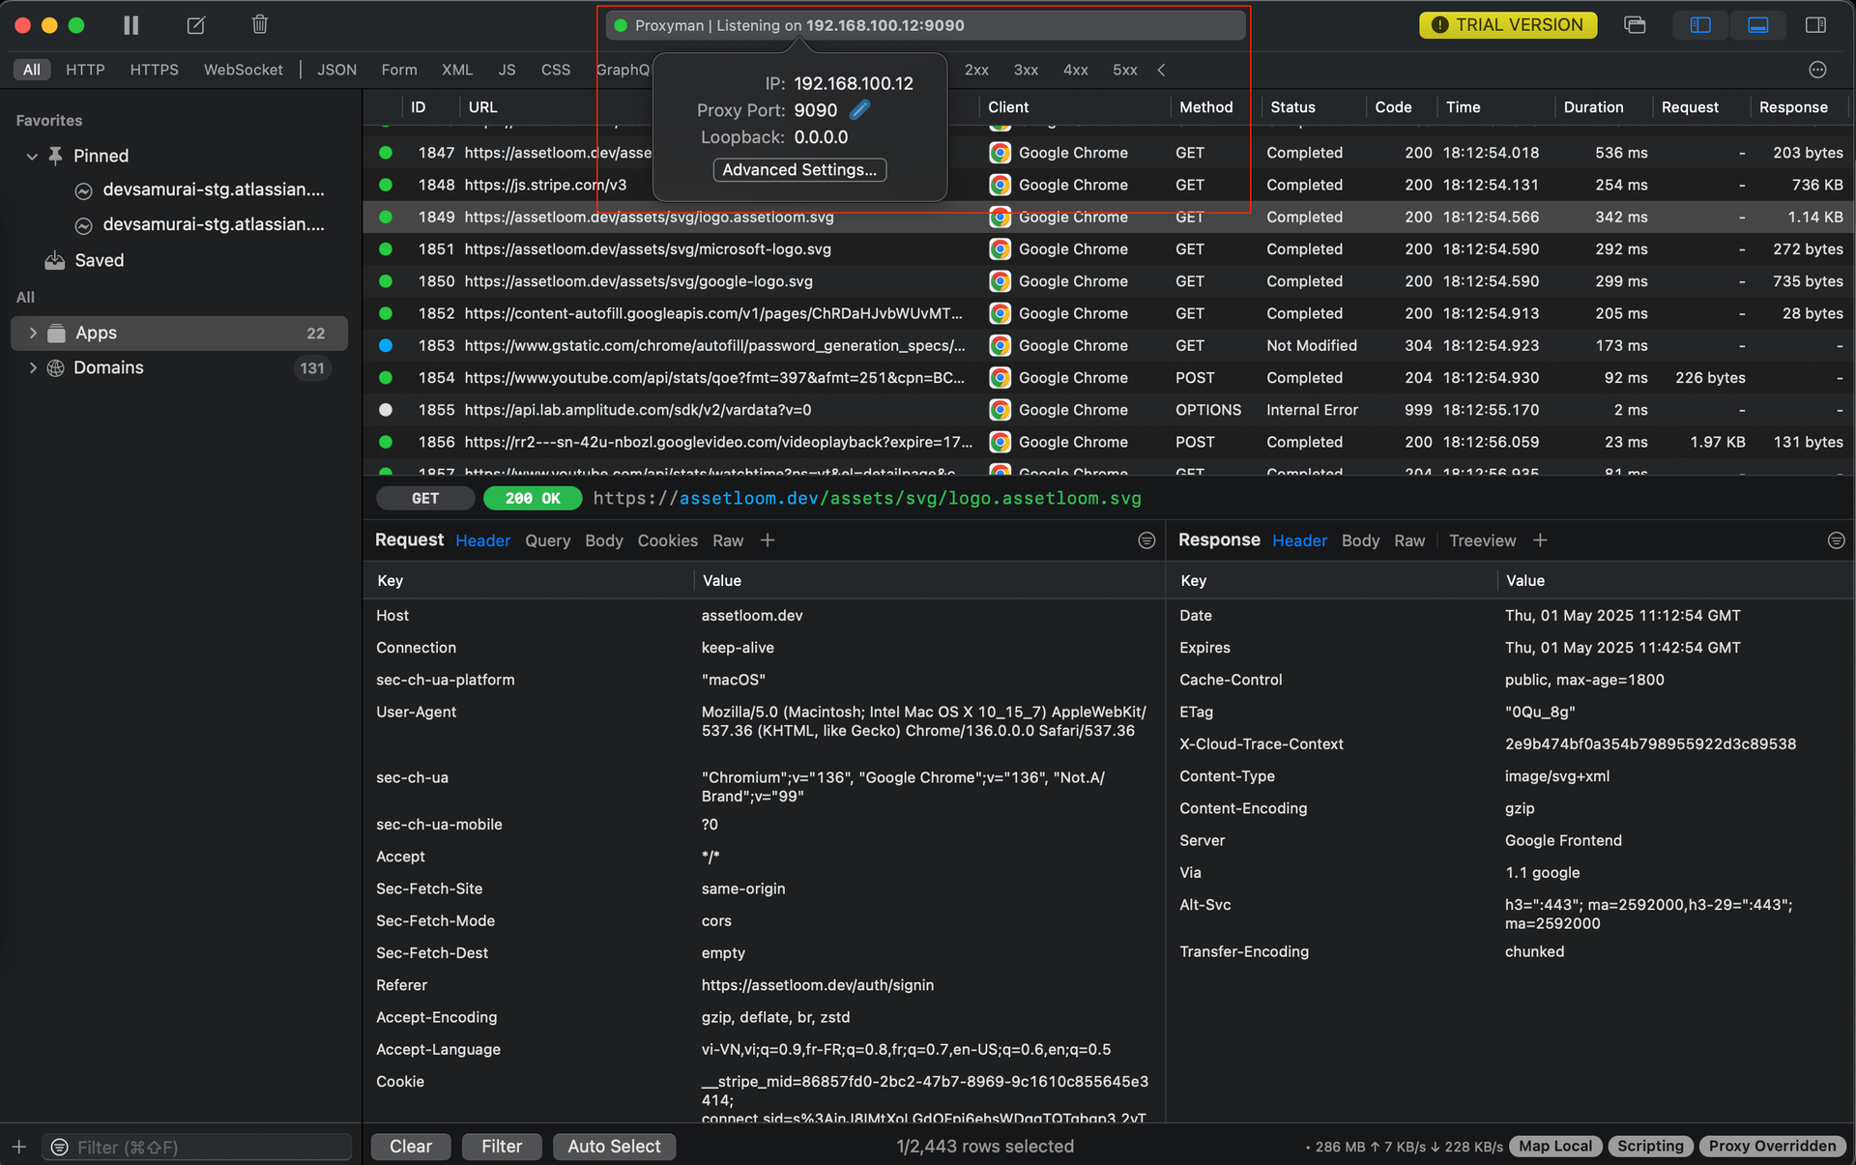The image size is (1856, 1165).
Task: Select the Saved folder in Favorites
Action: pos(99,260)
